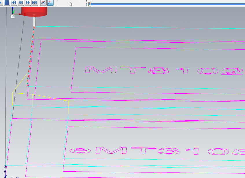Step forward in the toolpath simulation
This screenshot has height=178, width=245.
pyautogui.click(x=28, y=3)
